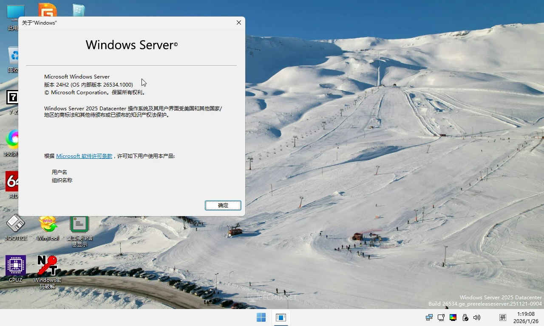Click the multi-monitor network tray icon
Viewport: 544px width, 326px height.
[x=429, y=317]
